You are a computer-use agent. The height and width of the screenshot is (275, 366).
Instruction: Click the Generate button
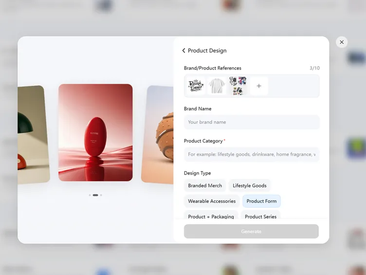(251, 231)
